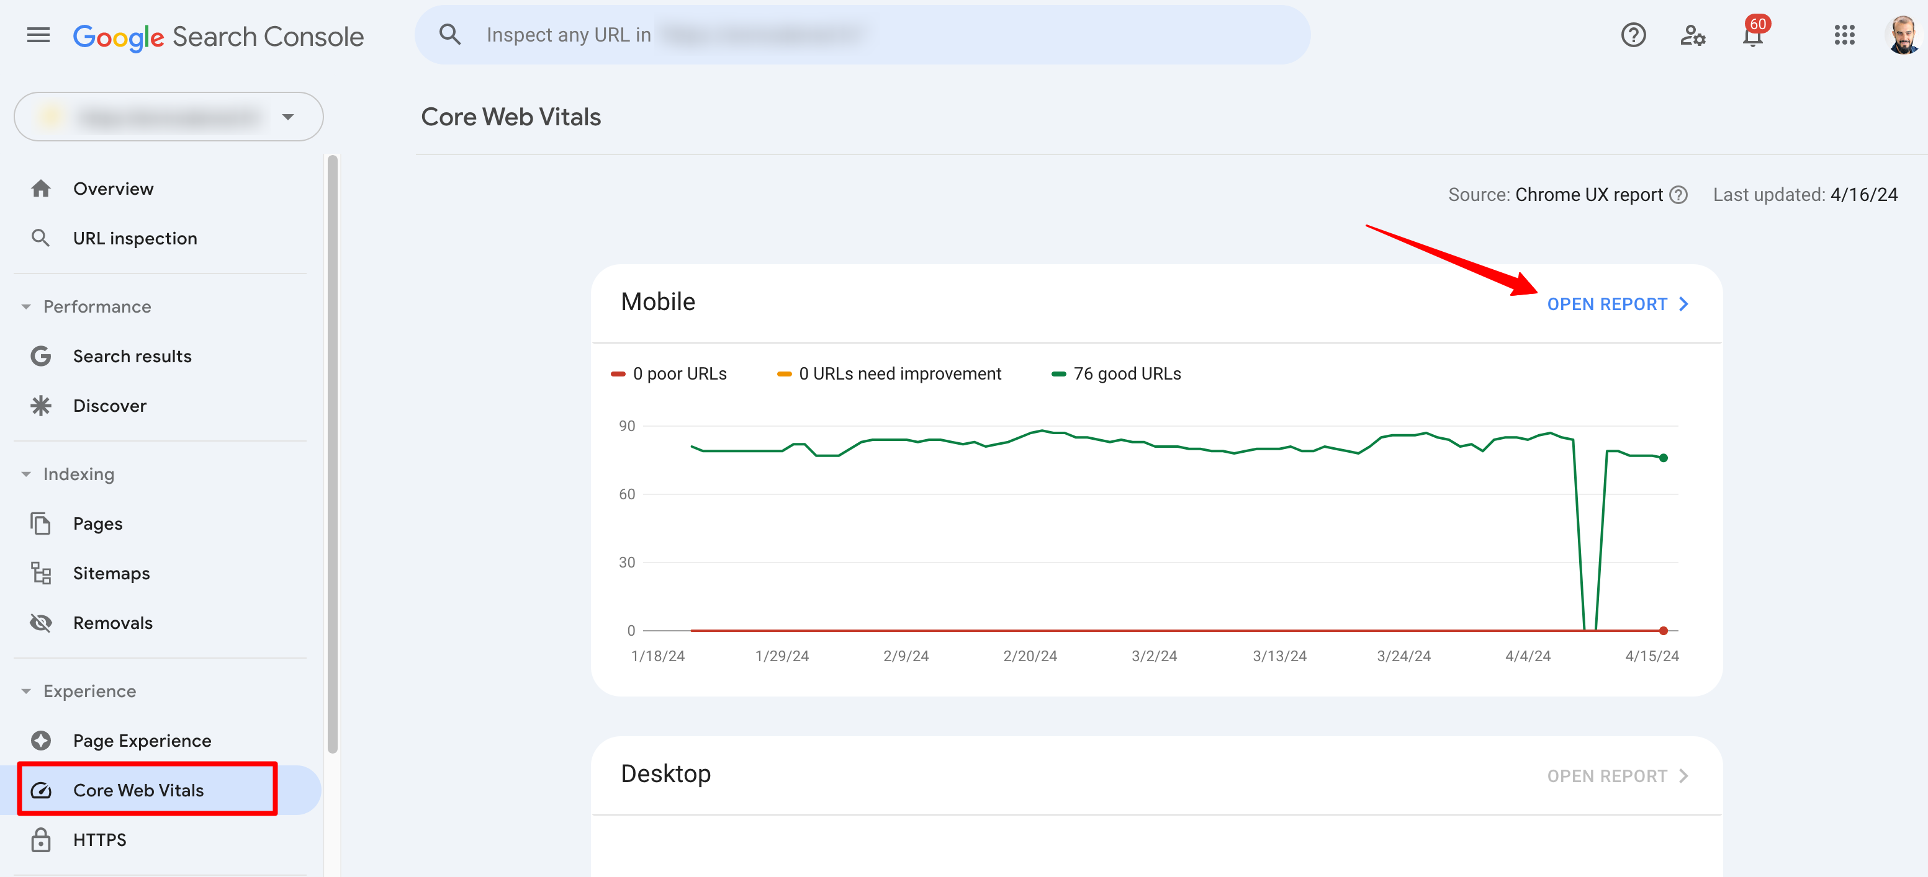Open the HTTPS report

[x=99, y=839]
